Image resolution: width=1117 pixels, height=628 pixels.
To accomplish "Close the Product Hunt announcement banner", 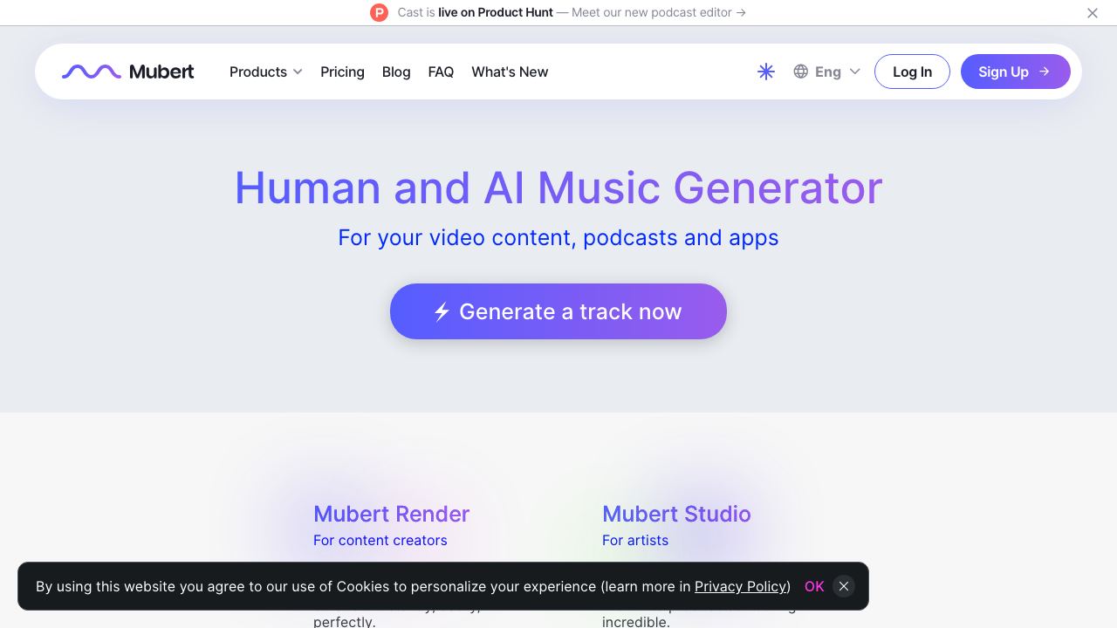I will 1093,13.
